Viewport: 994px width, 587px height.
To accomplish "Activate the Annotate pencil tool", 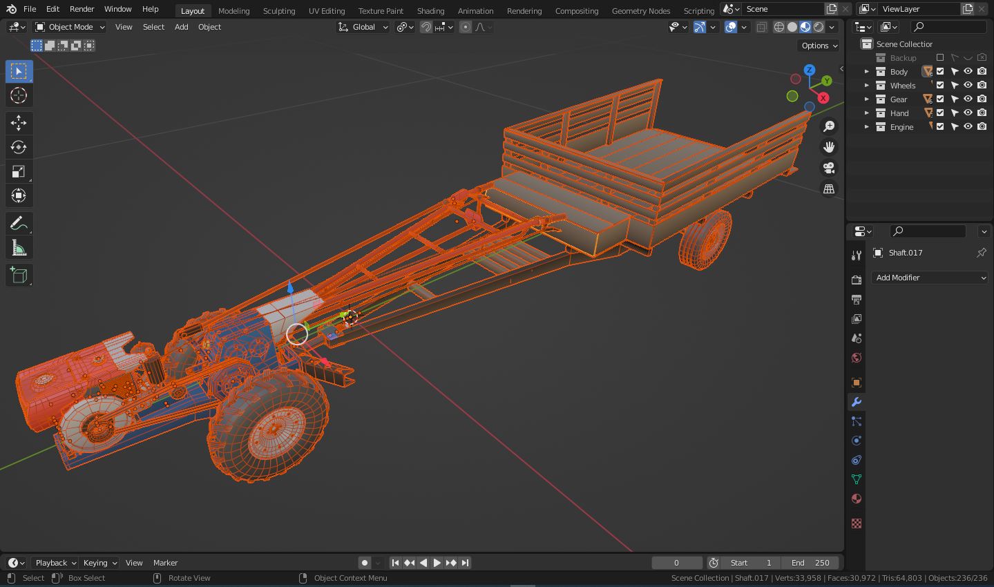I will [x=19, y=223].
